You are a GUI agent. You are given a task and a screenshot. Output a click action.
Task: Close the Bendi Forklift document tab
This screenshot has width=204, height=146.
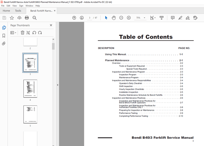(55, 11)
